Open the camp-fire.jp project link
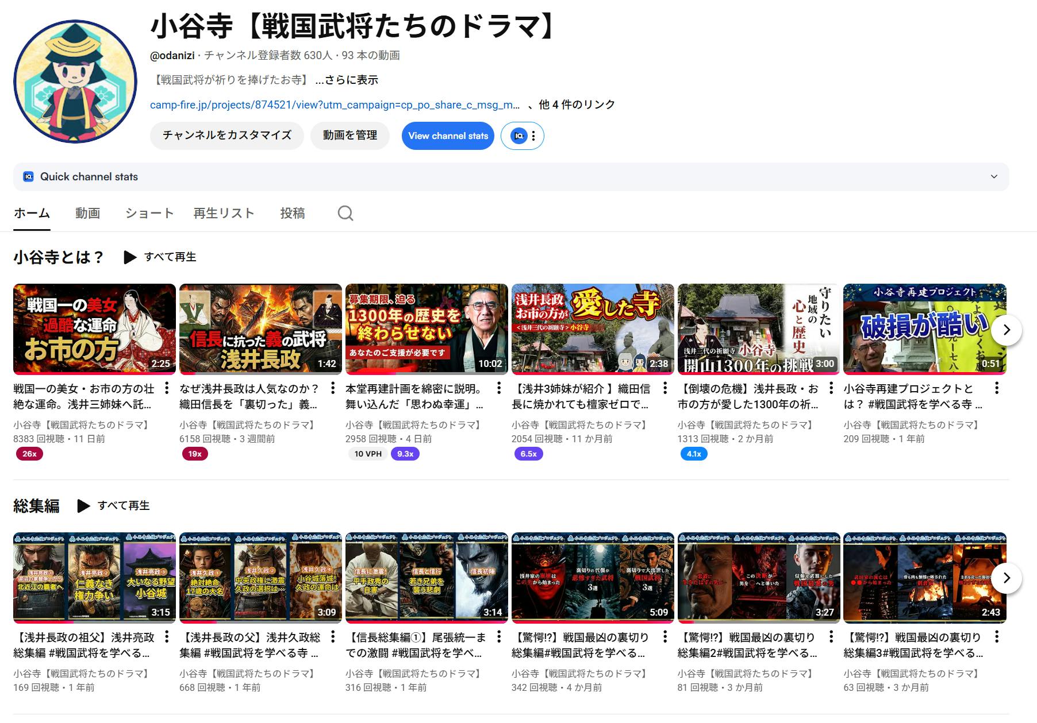The width and height of the screenshot is (1037, 723). click(x=335, y=105)
